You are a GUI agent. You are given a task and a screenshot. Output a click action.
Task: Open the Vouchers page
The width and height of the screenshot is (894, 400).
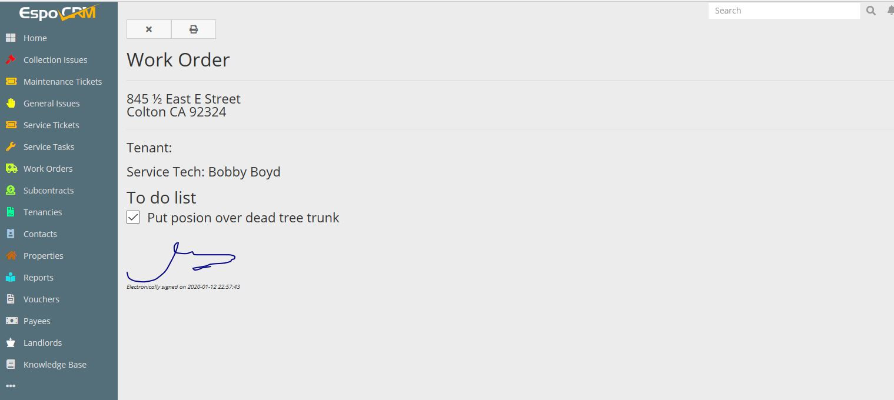(41, 299)
